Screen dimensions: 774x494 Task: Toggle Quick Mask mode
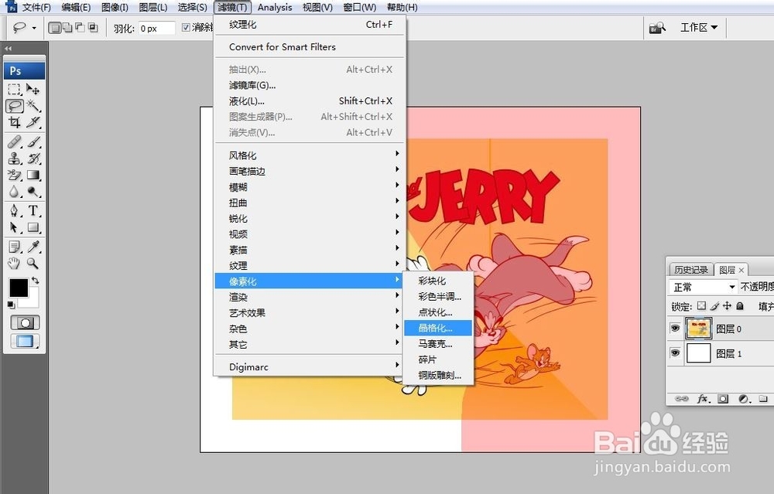[25, 323]
